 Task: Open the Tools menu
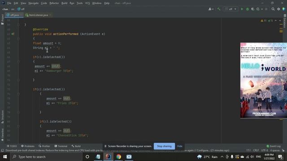click(x=80, y=3)
